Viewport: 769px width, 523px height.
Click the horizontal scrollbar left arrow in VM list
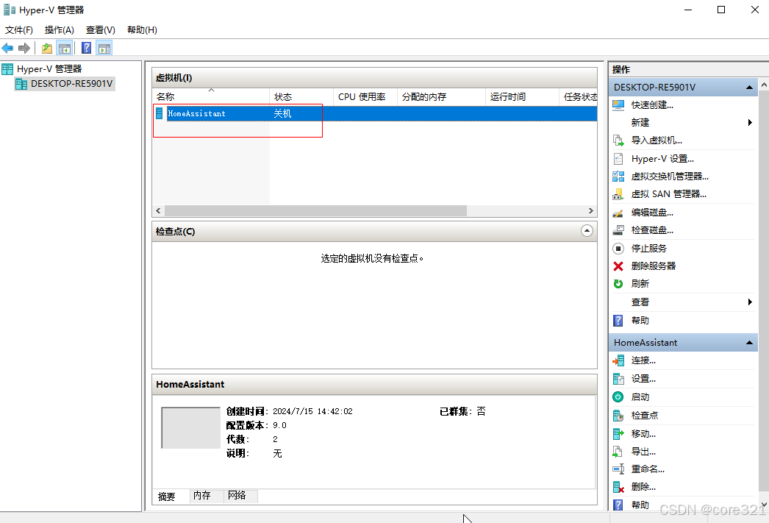[158, 210]
